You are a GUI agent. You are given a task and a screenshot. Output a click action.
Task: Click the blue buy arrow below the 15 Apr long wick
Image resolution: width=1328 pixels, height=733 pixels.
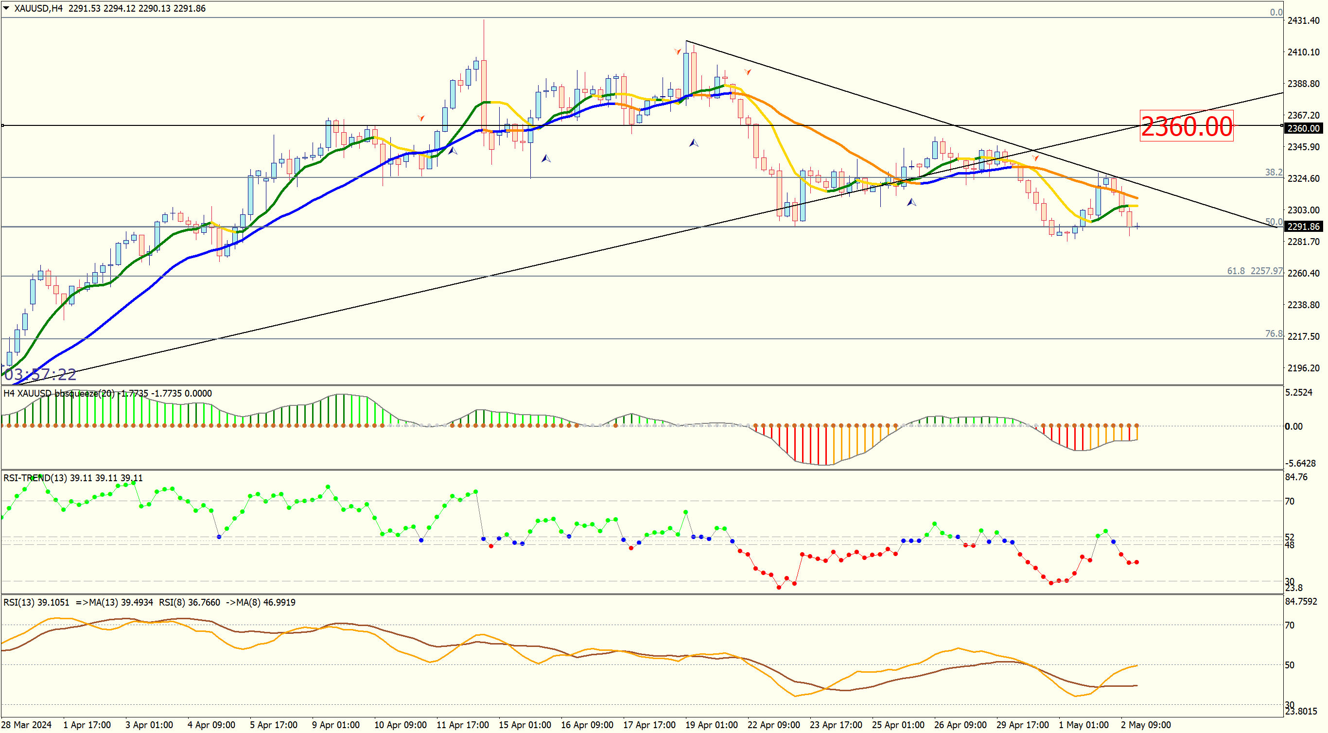point(546,158)
